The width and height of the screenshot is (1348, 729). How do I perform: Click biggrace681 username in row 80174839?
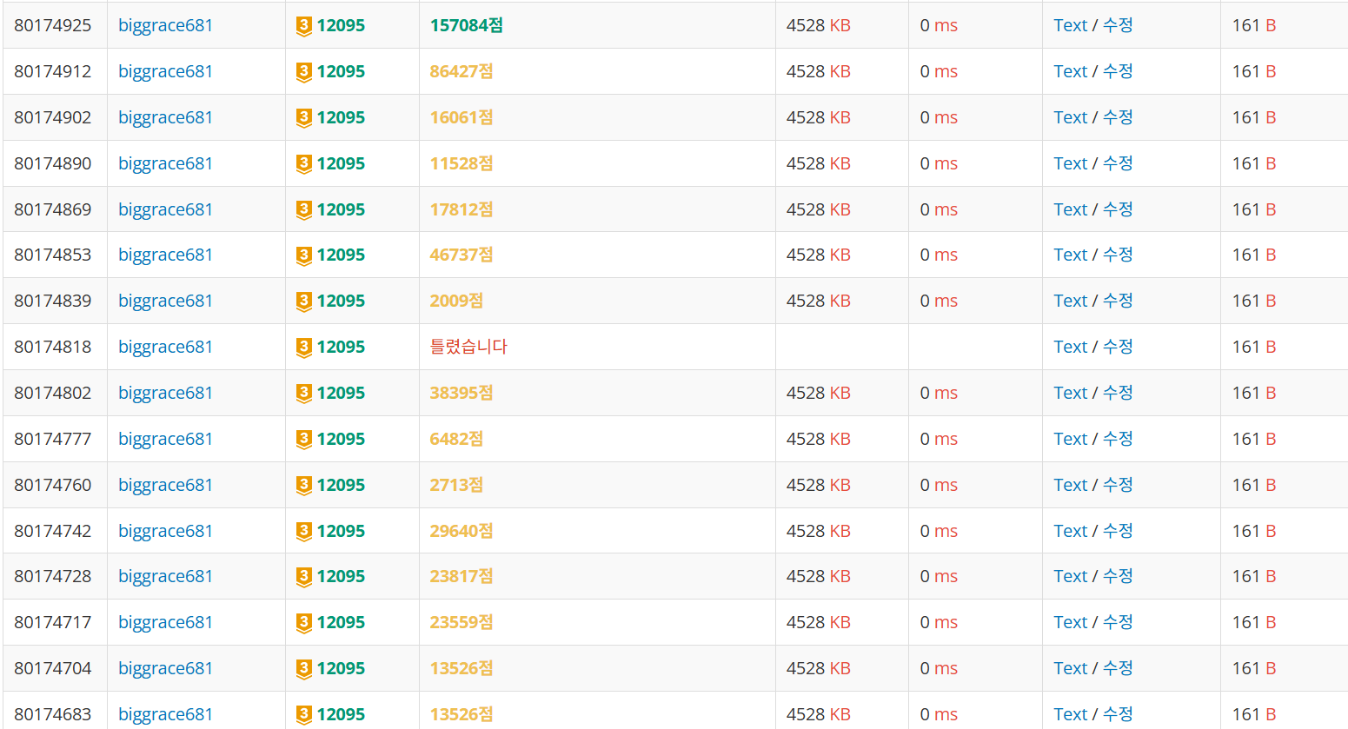(x=165, y=301)
